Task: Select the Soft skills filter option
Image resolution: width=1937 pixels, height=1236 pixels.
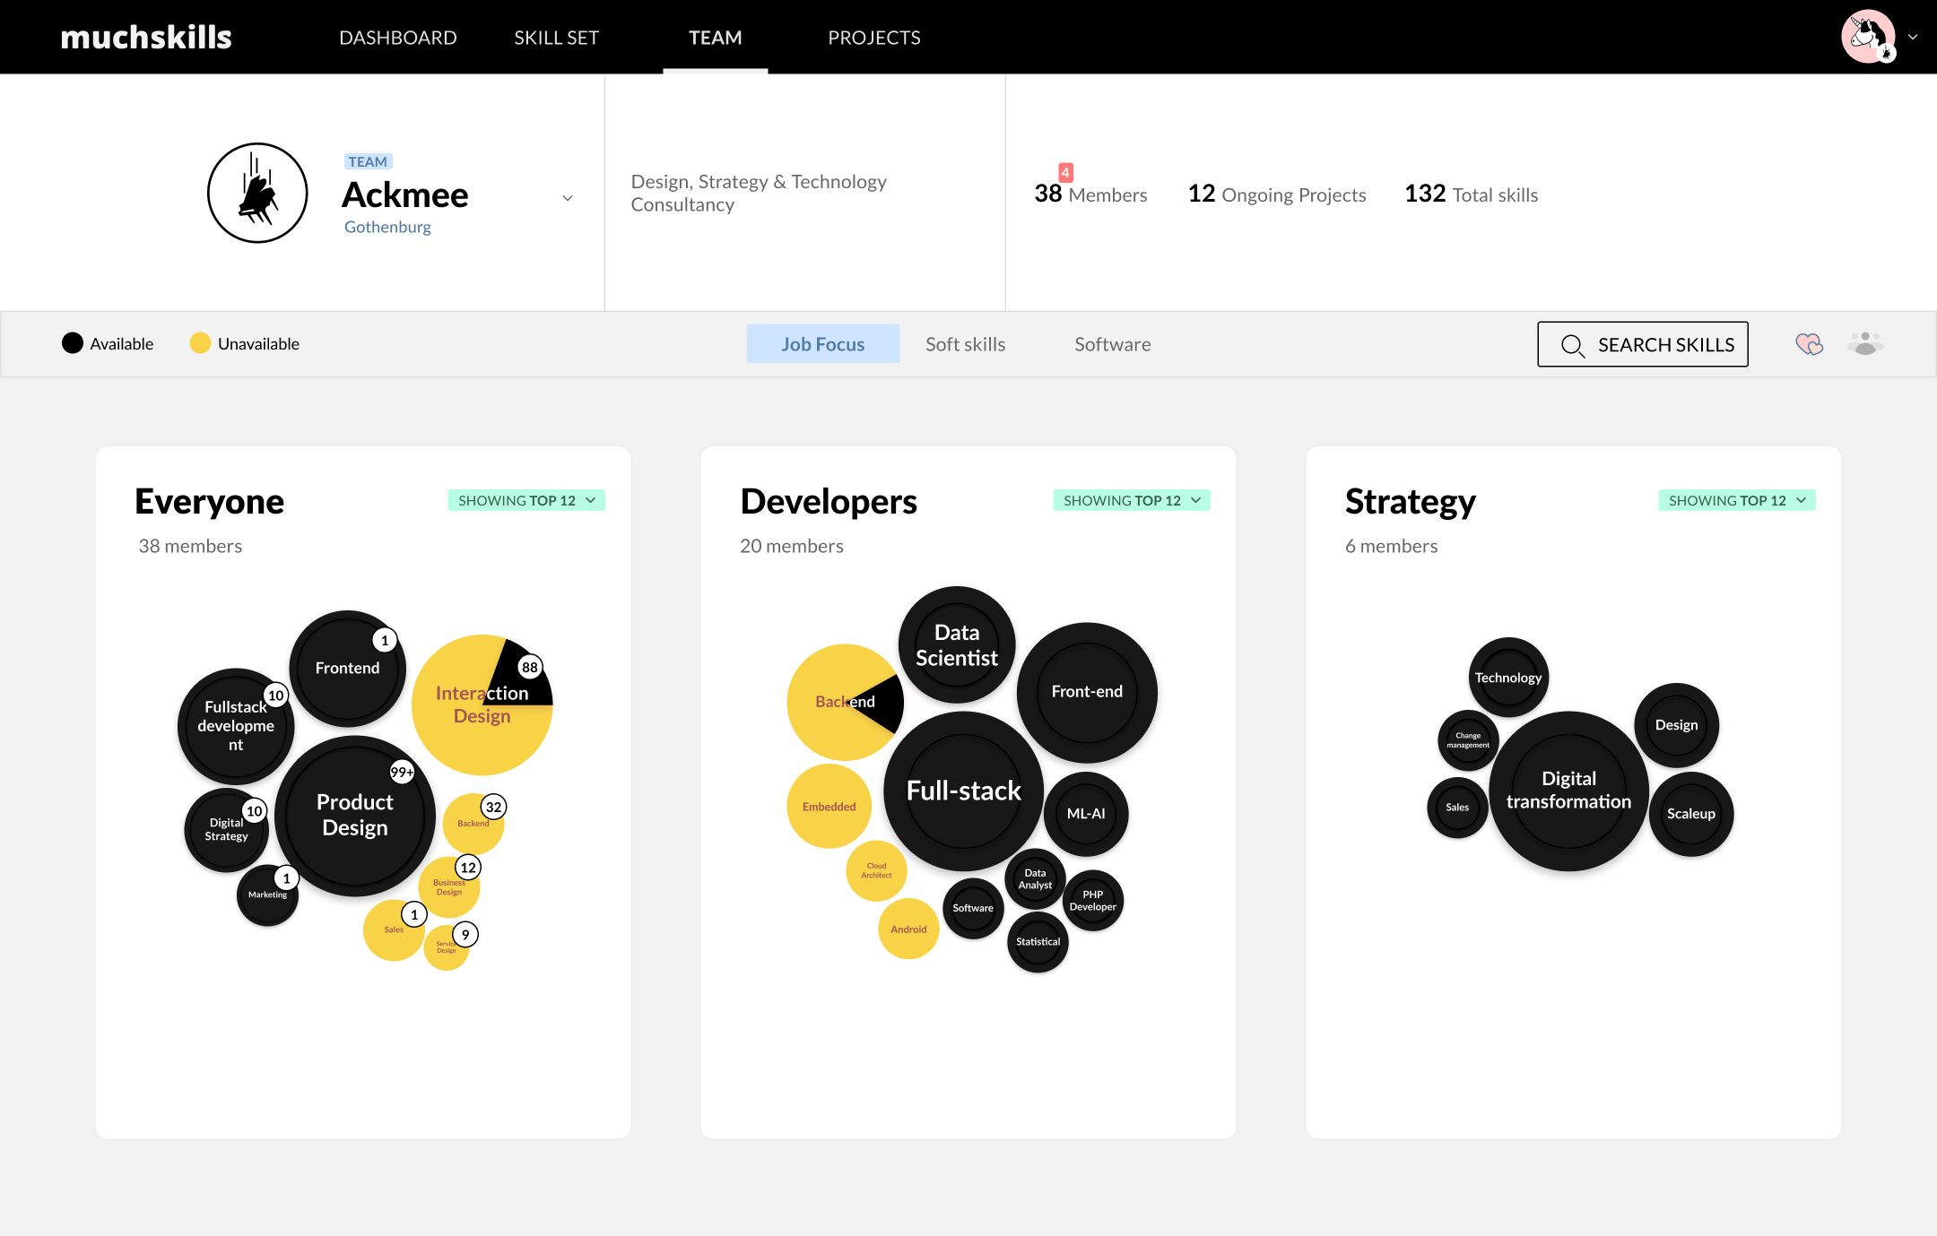Action: pos(965,343)
